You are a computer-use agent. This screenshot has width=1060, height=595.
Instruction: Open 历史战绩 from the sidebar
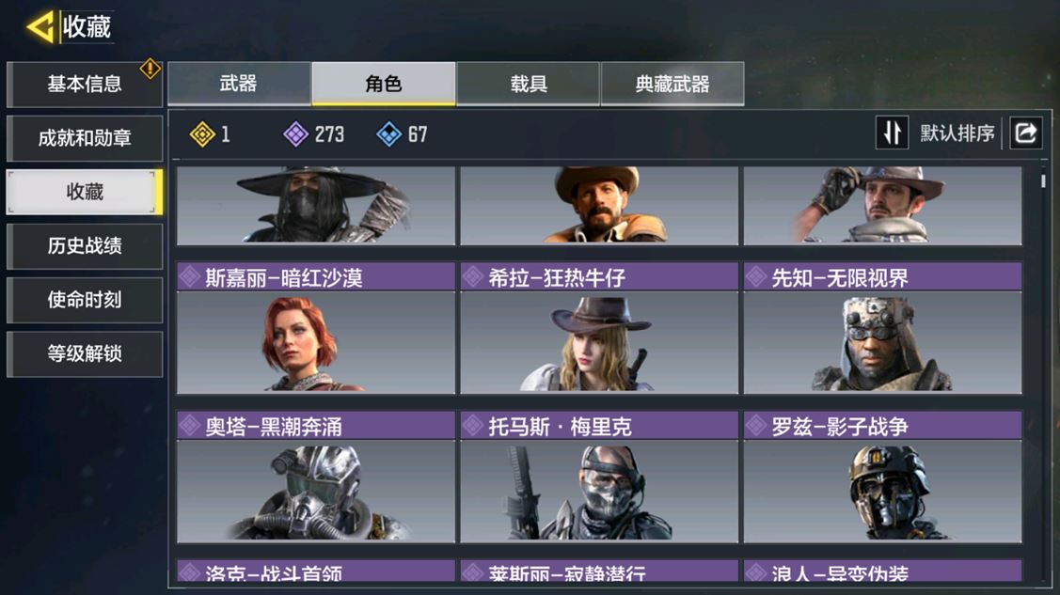pos(85,246)
